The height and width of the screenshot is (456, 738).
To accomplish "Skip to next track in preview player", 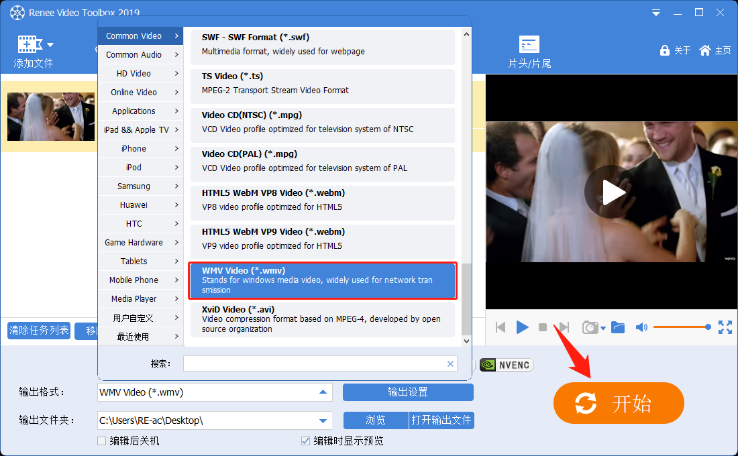I will point(564,327).
